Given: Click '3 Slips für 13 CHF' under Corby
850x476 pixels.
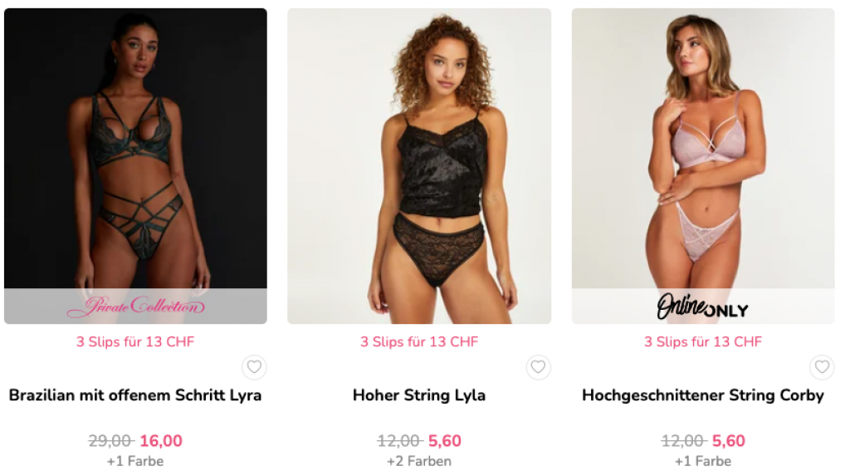Looking at the screenshot, I should [x=703, y=342].
